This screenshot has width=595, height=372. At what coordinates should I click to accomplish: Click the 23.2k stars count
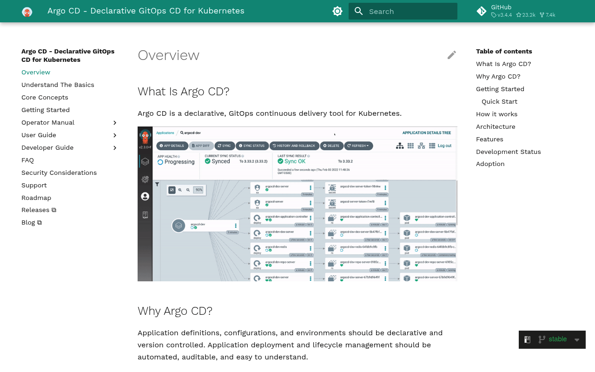click(526, 15)
